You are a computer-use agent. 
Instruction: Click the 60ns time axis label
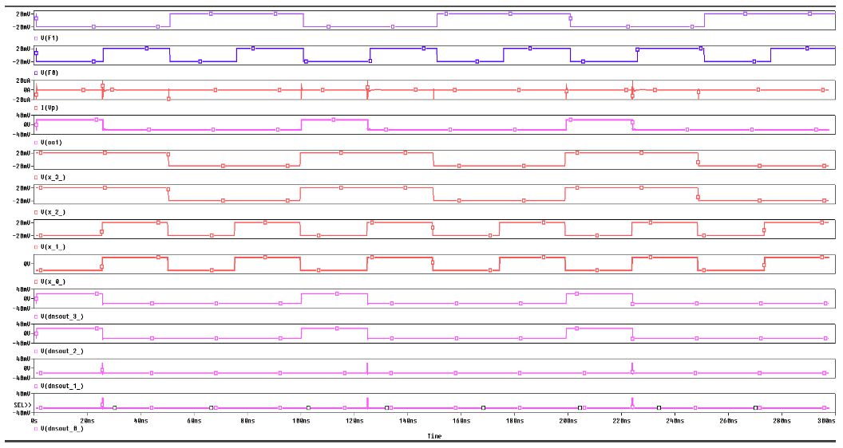(194, 421)
